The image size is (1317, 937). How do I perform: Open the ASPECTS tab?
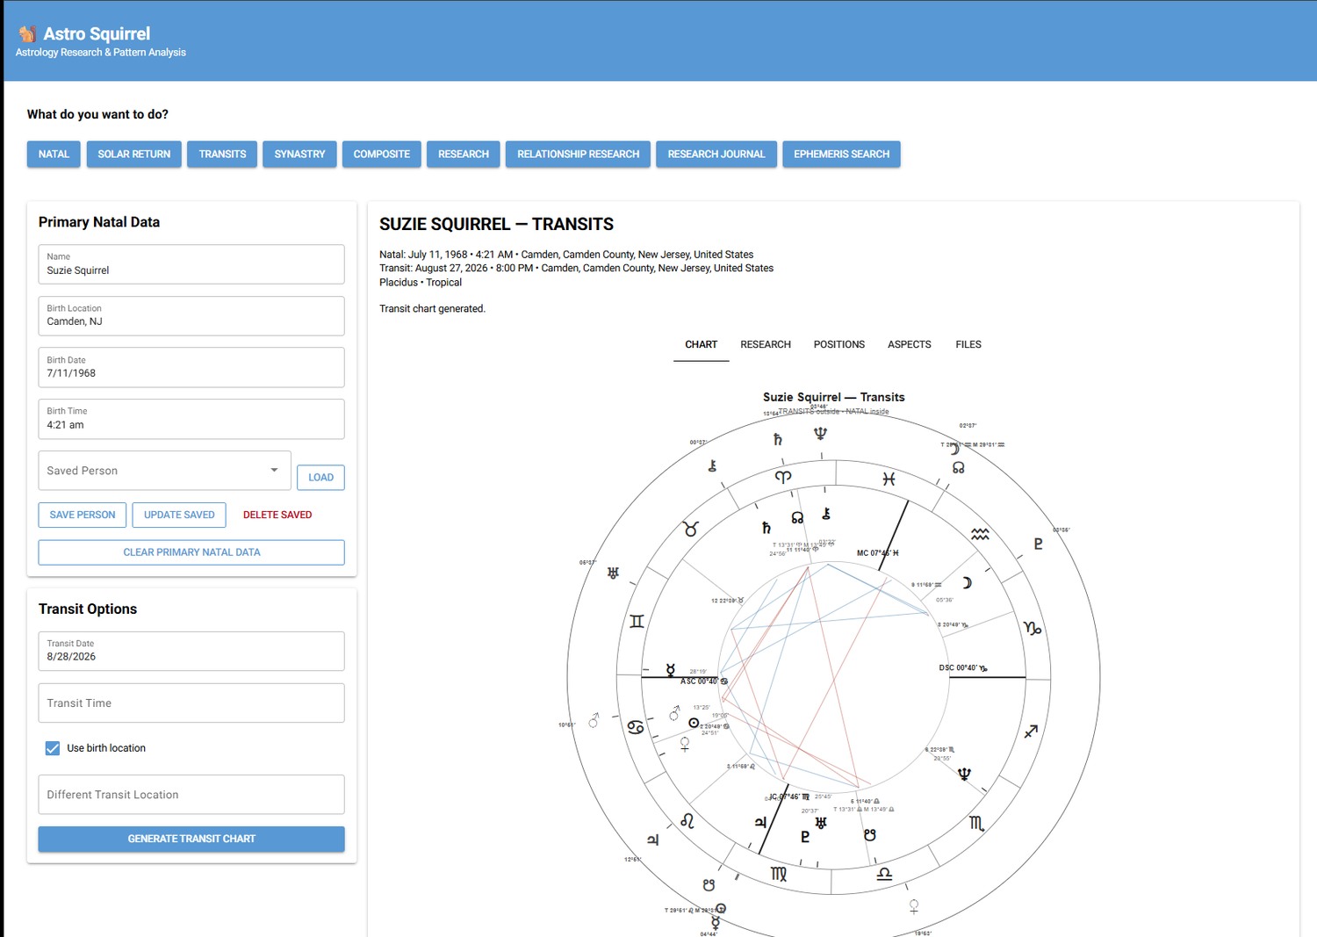coord(910,344)
